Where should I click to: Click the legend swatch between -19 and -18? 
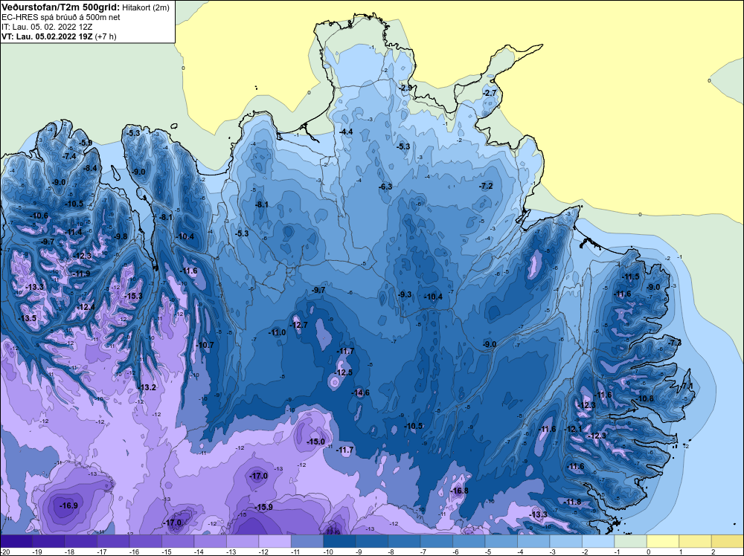(x=48, y=541)
